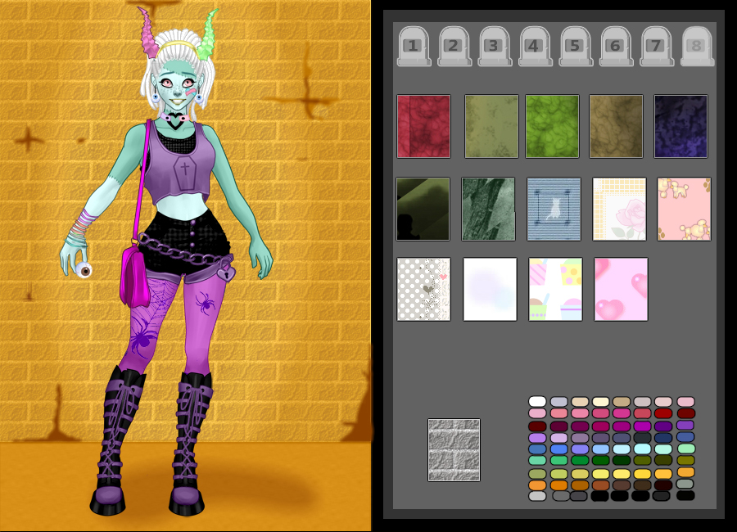Choose the black color swatch
Viewport: 737px width, 532px height.
point(599,495)
